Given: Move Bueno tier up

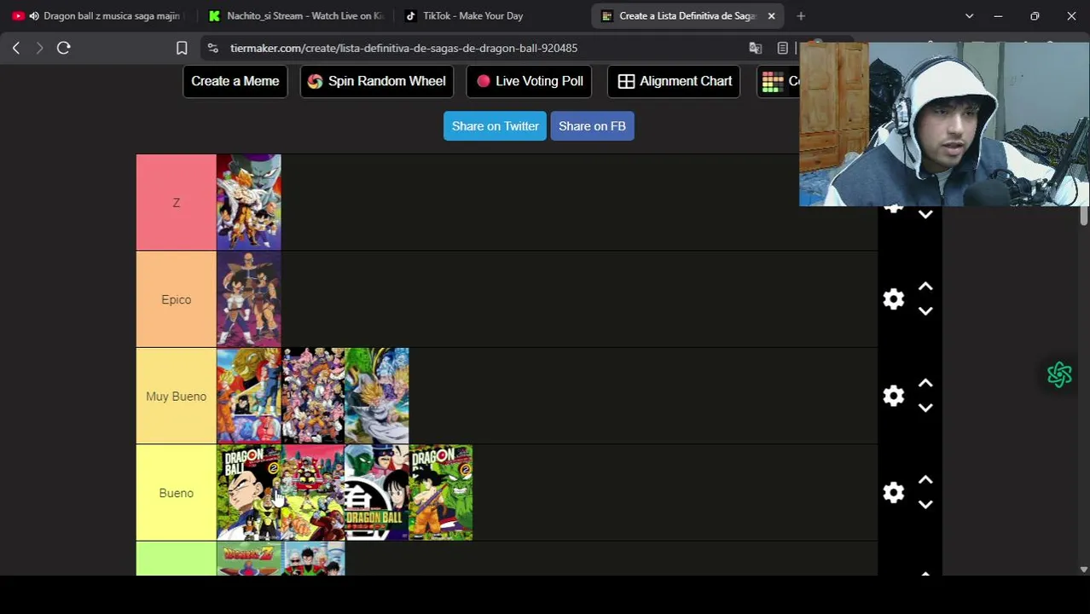Looking at the screenshot, I should click(x=925, y=480).
